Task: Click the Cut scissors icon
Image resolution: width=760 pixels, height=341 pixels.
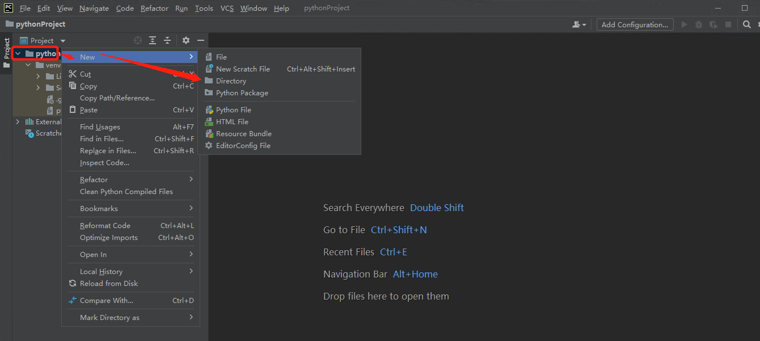Action: 73,74
